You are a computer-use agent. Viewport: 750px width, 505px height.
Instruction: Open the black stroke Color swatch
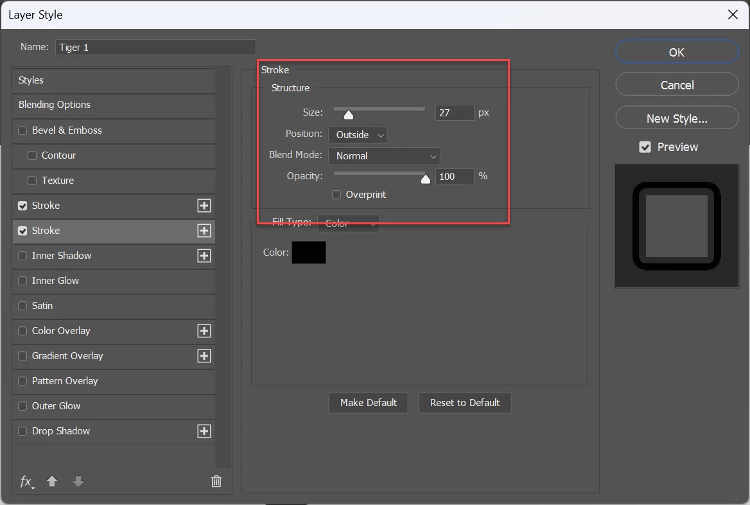[309, 253]
